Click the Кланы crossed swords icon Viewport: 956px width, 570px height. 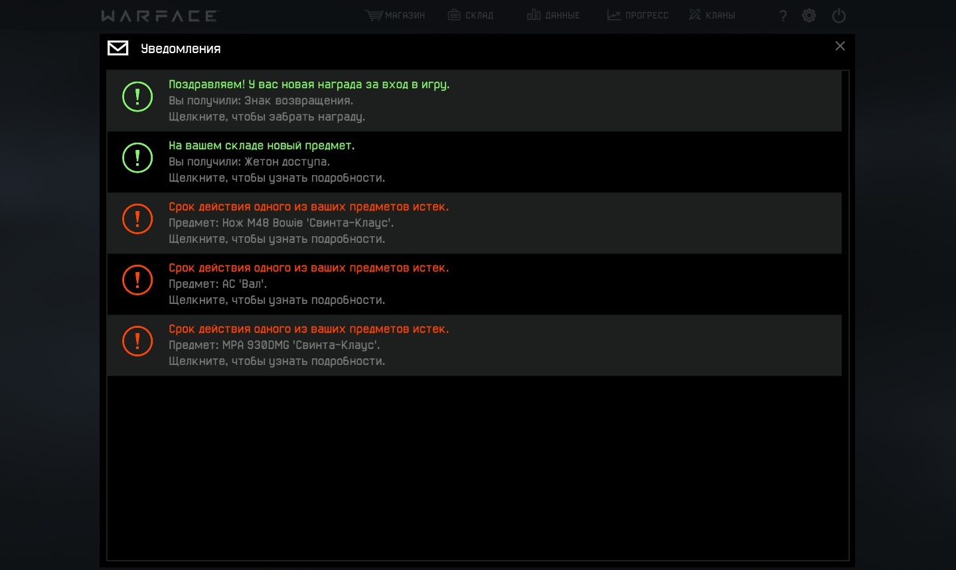(x=694, y=15)
